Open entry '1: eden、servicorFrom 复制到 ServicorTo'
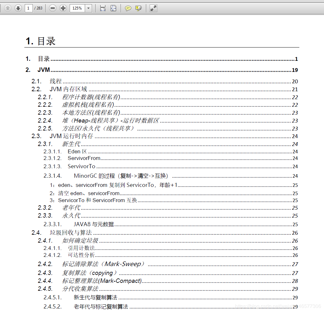The width and height of the screenshot is (324, 312). (174, 185)
